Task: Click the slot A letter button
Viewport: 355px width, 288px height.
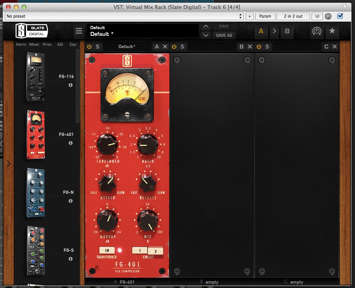Action: tap(157, 46)
